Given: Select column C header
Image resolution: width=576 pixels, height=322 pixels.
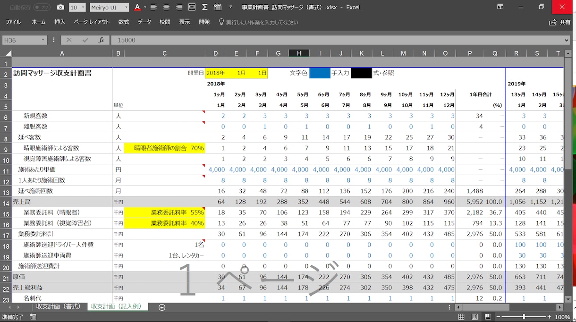Looking at the screenshot, I should (165, 54).
